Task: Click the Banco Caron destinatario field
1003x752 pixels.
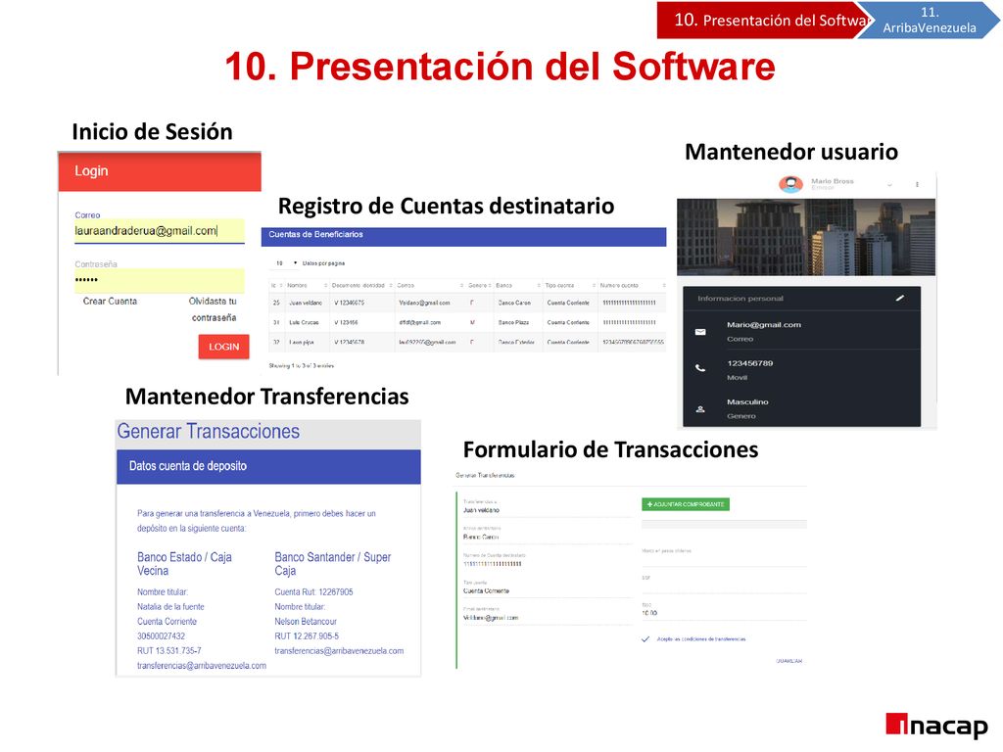Action: [x=547, y=534]
